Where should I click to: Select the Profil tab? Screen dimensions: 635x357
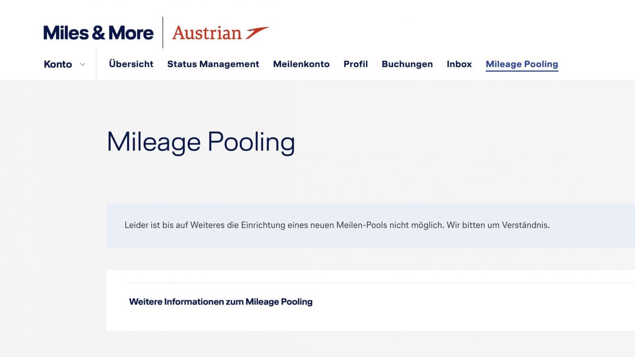pos(356,64)
